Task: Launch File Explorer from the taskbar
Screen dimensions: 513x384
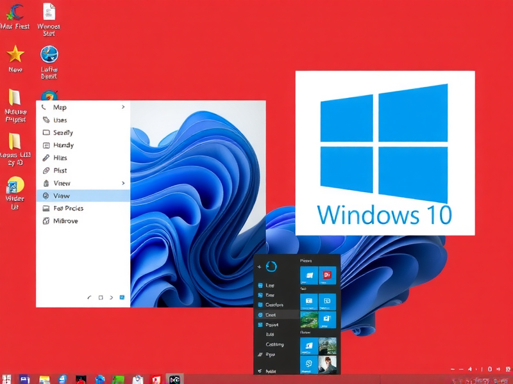Action: [x=43, y=378]
